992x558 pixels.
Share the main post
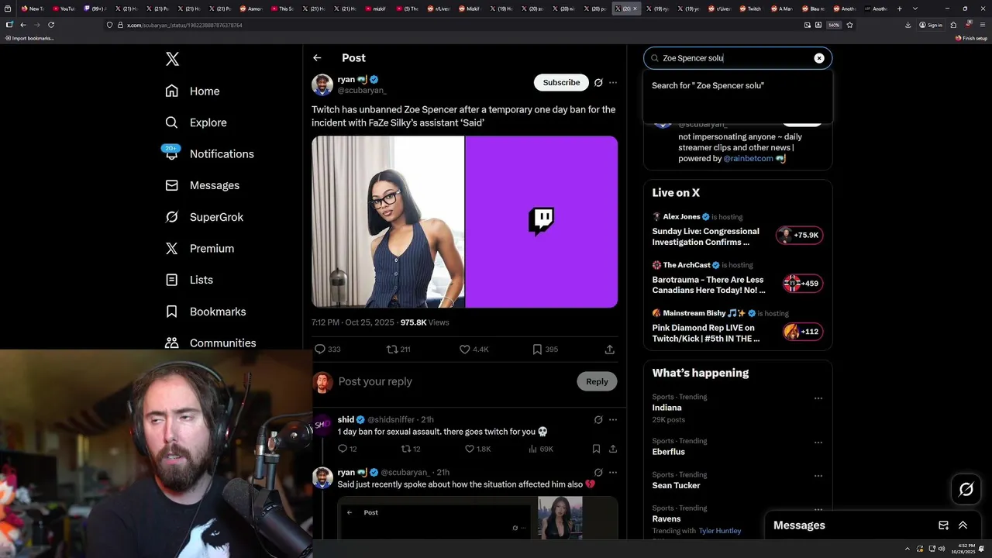point(610,350)
